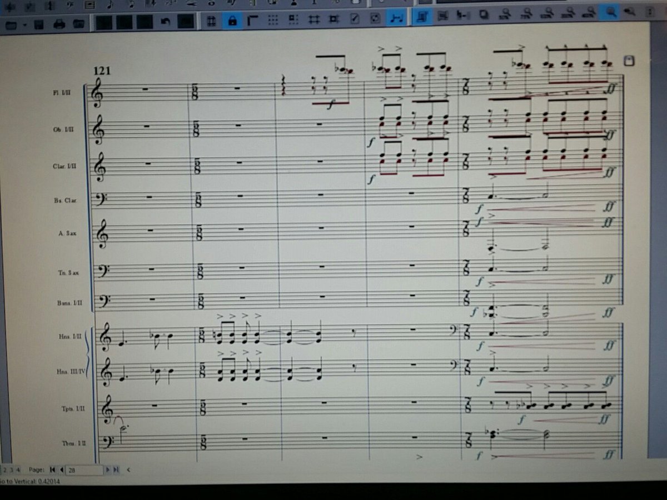Viewport: 667px width, 500px height.
Task: Click the left chevron beside page navigation
Action: [128, 469]
